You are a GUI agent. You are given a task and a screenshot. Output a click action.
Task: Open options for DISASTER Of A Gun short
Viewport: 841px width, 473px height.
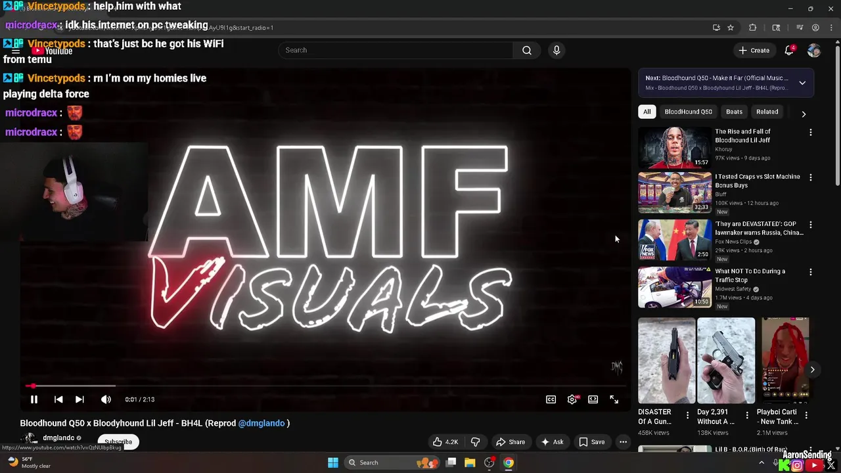coord(687,415)
